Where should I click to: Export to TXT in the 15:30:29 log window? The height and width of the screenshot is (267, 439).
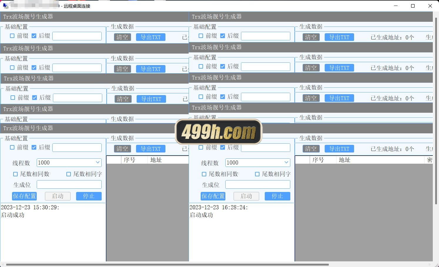click(x=150, y=149)
